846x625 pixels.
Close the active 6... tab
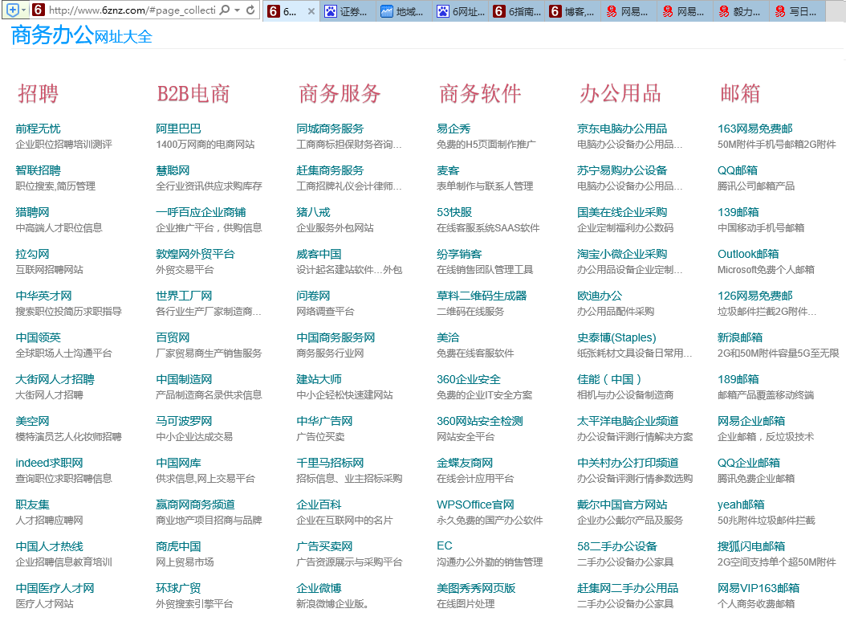[311, 11]
